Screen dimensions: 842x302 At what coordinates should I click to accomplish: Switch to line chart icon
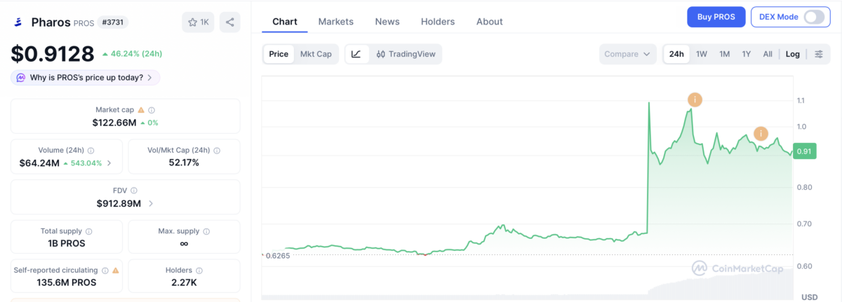(x=356, y=54)
